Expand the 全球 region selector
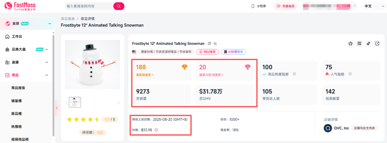Image resolution: width=387 pixels, height=143 pixels. tap(49, 24)
